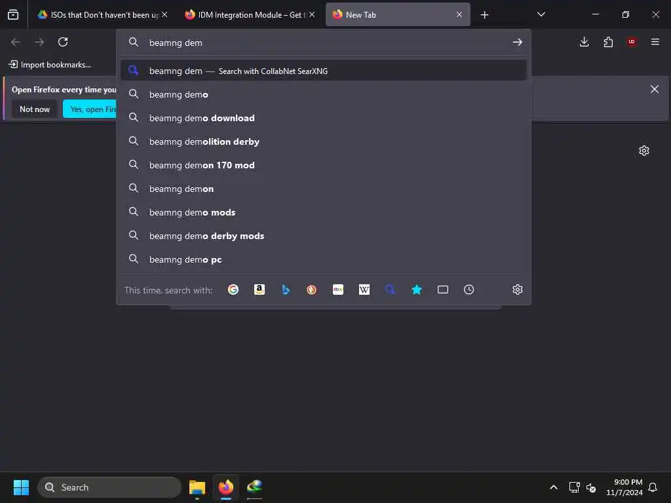The height and width of the screenshot is (503, 671).
Task: Go back one page
Action: coord(16,42)
